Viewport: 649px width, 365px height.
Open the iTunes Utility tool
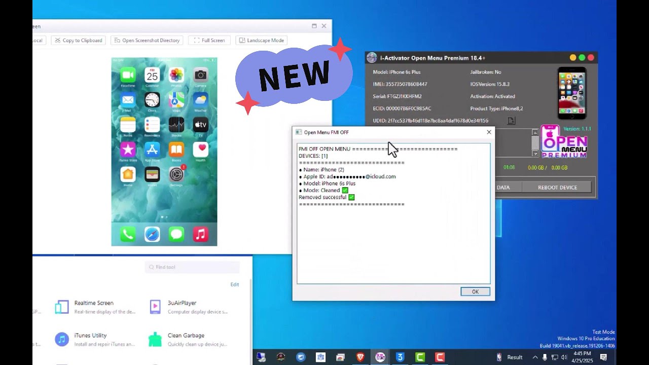tap(95, 339)
